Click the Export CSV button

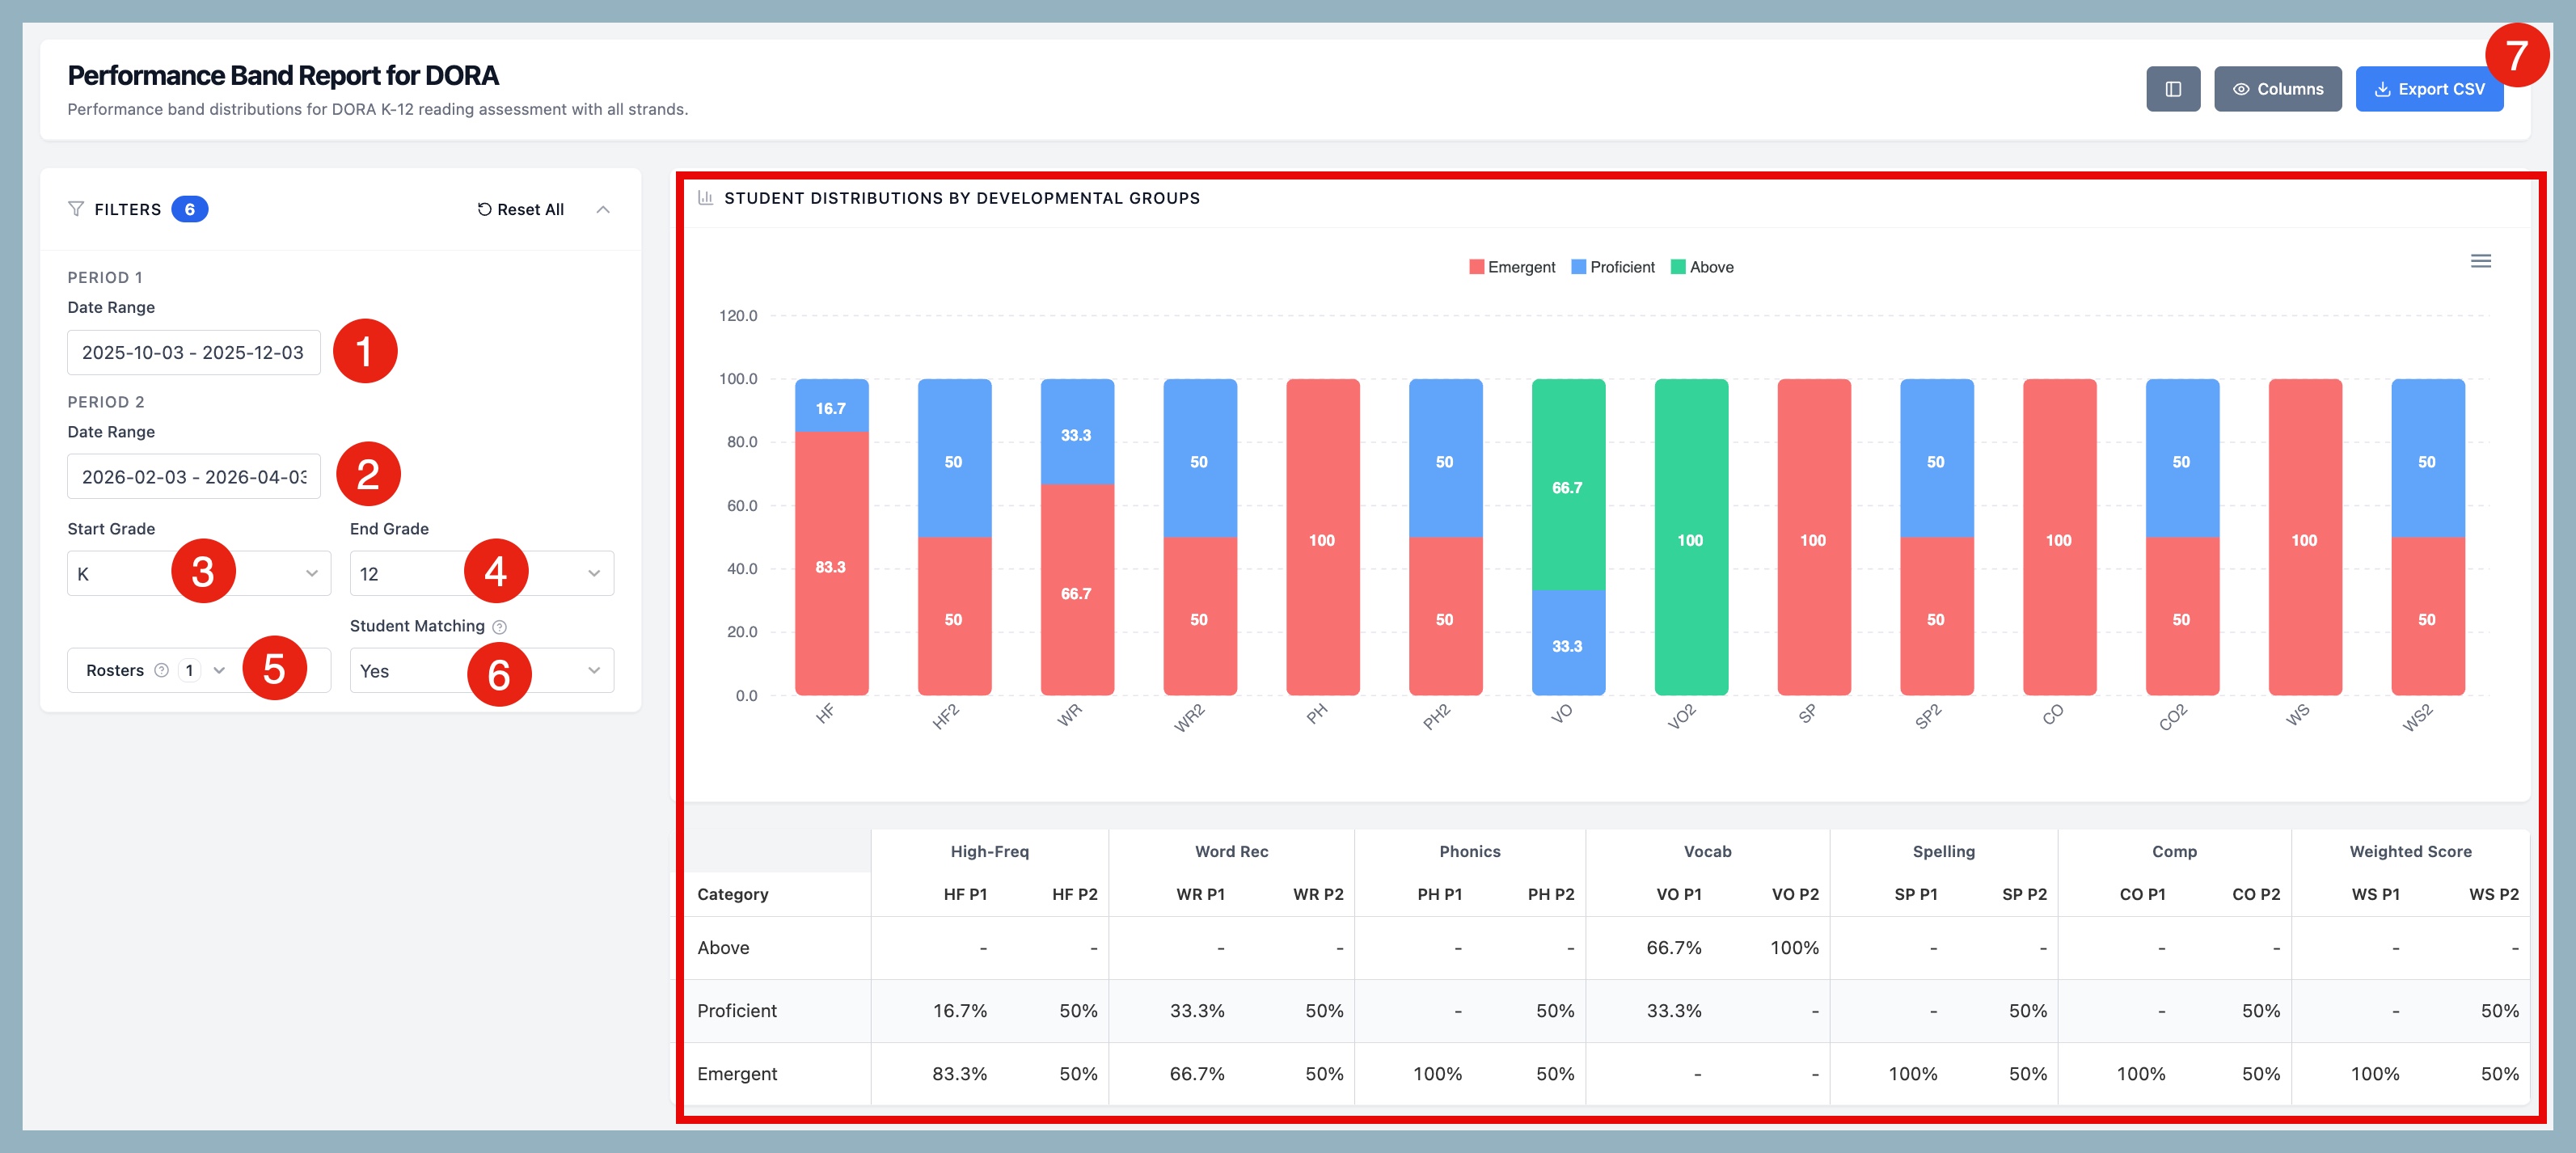pos(2428,89)
